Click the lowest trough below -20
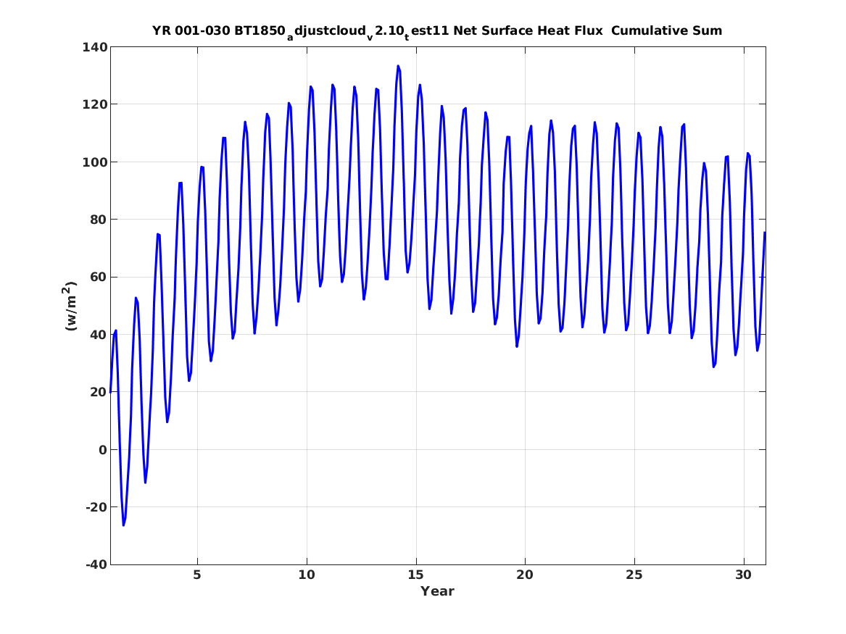 (x=123, y=525)
